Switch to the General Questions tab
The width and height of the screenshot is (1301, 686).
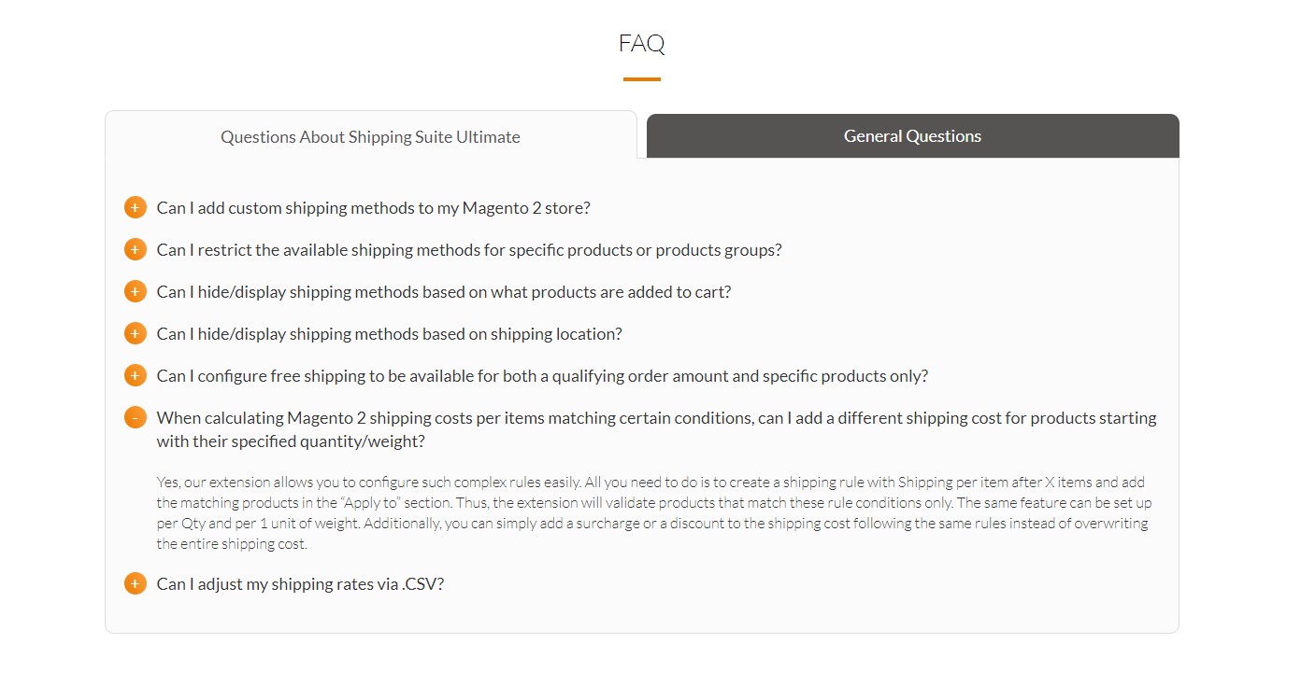[x=912, y=136]
